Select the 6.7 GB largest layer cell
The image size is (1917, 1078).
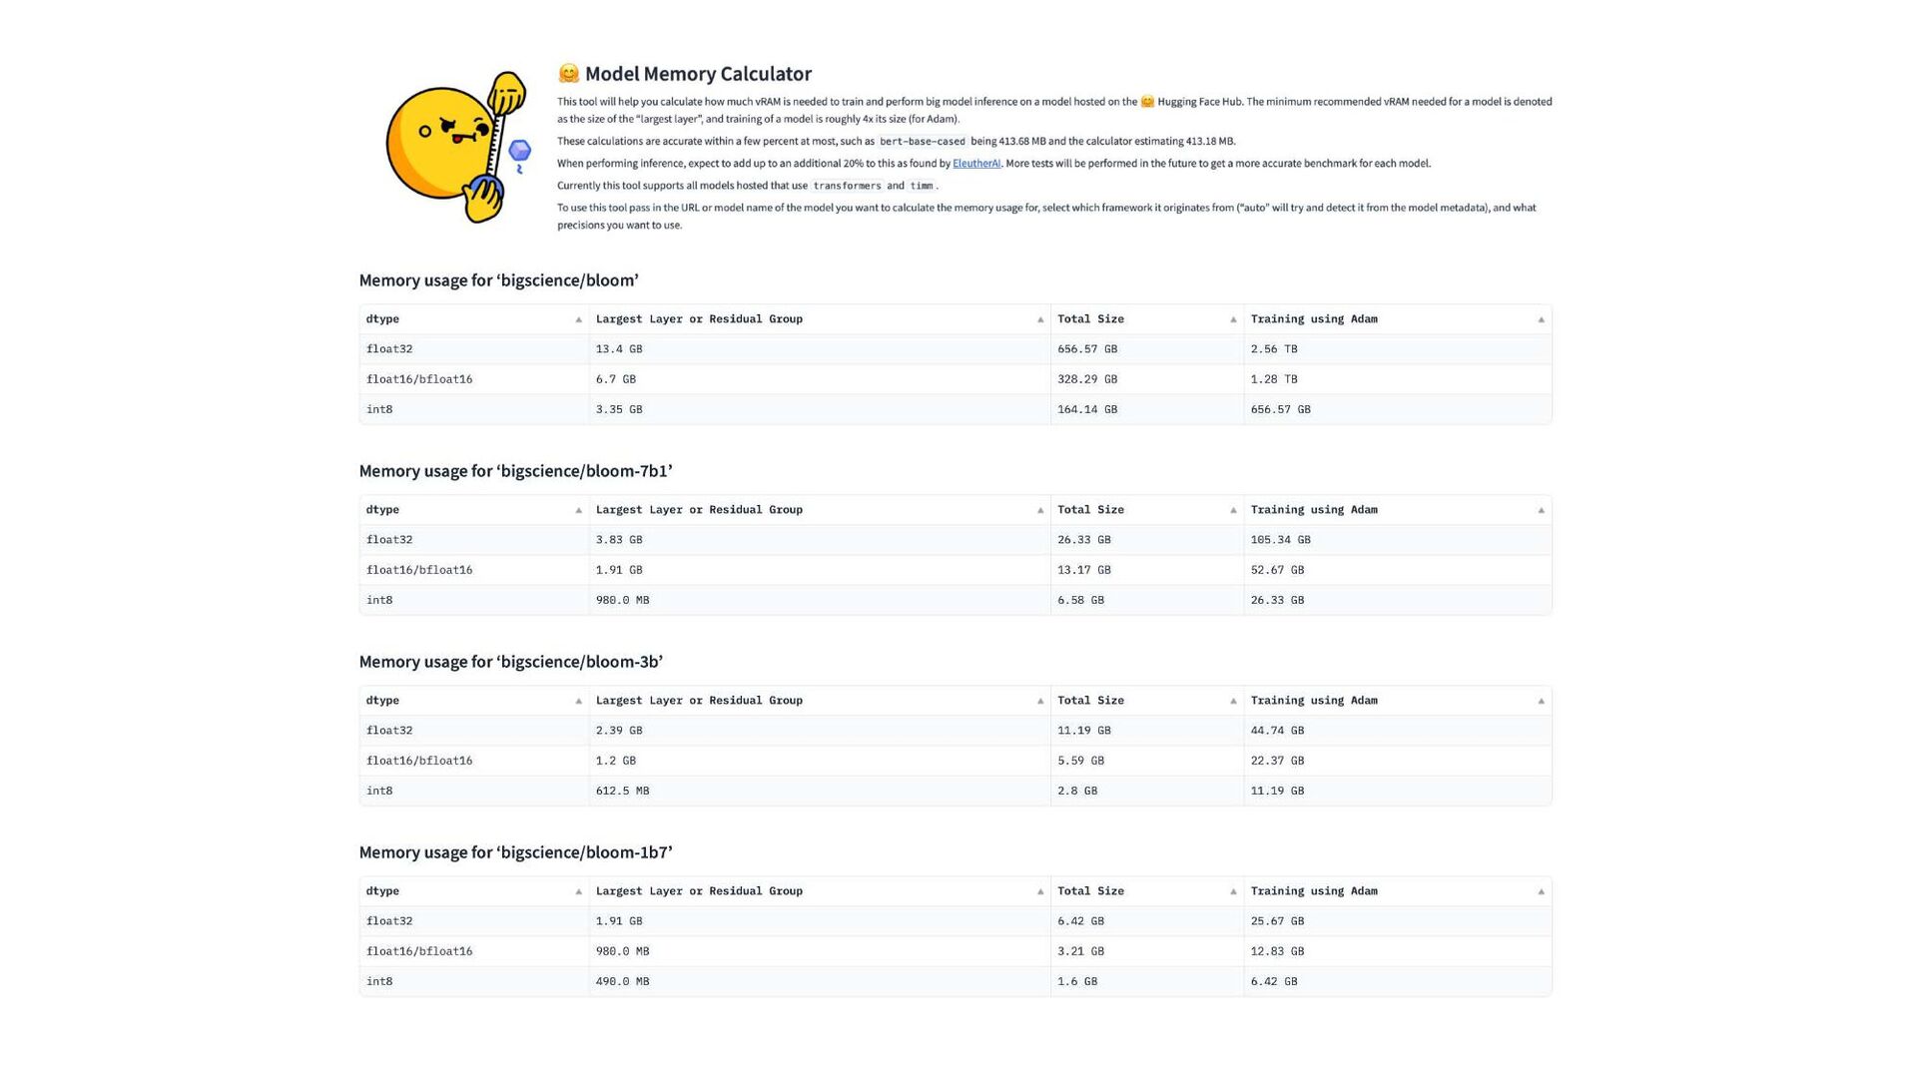(819, 379)
